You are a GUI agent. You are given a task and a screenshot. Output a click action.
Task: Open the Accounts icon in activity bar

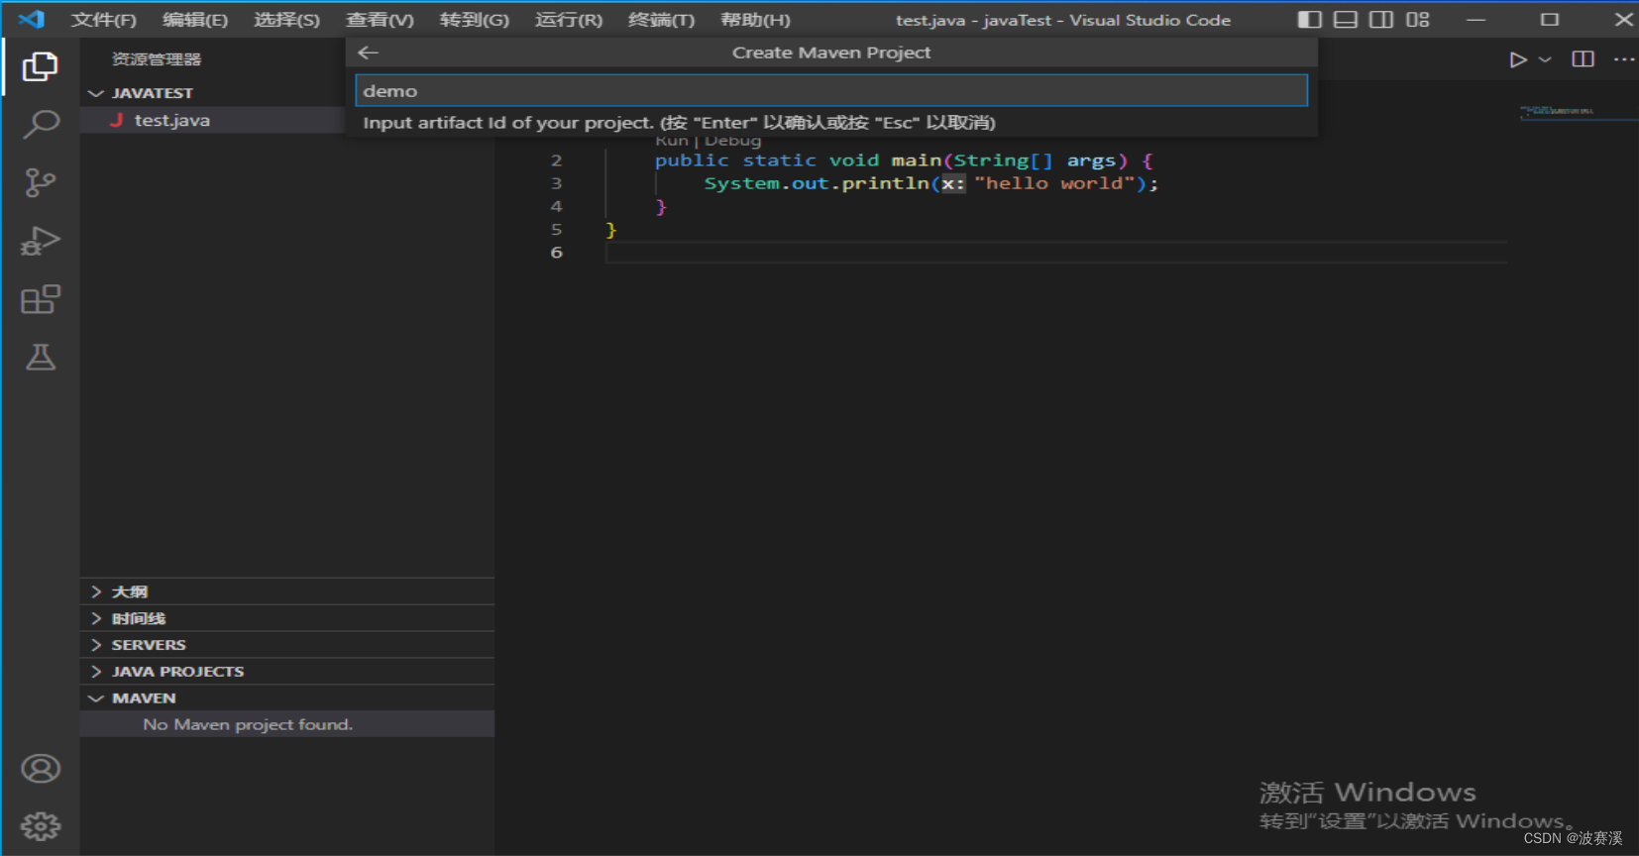point(40,769)
